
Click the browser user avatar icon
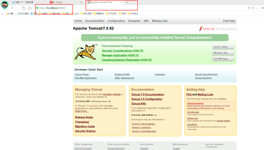5,5
